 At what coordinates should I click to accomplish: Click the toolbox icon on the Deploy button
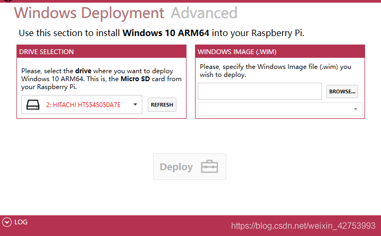(209, 167)
